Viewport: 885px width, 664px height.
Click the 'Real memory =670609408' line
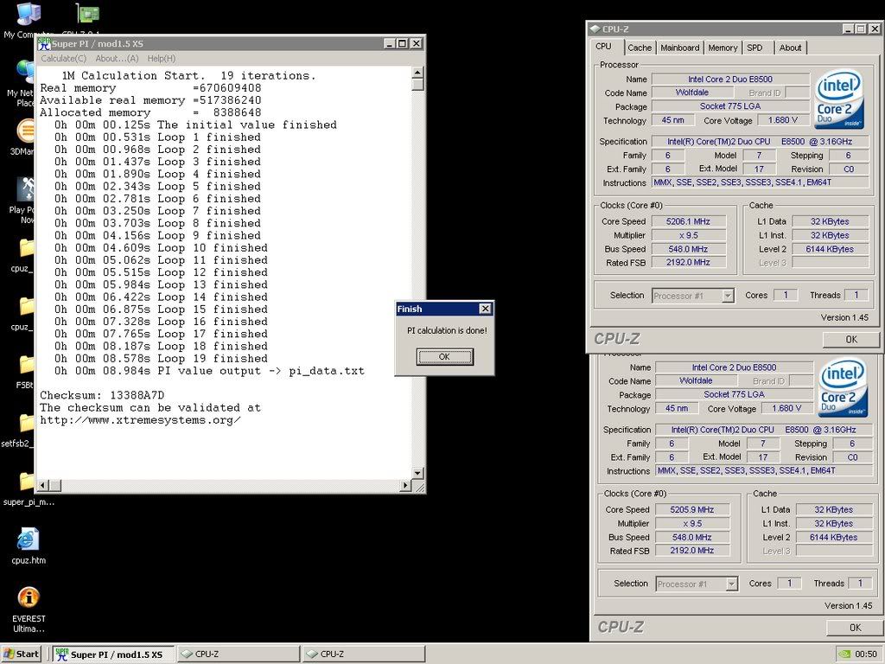click(x=150, y=88)
